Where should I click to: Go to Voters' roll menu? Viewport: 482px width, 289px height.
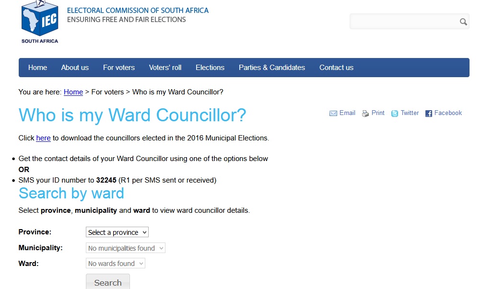[165, 68]
